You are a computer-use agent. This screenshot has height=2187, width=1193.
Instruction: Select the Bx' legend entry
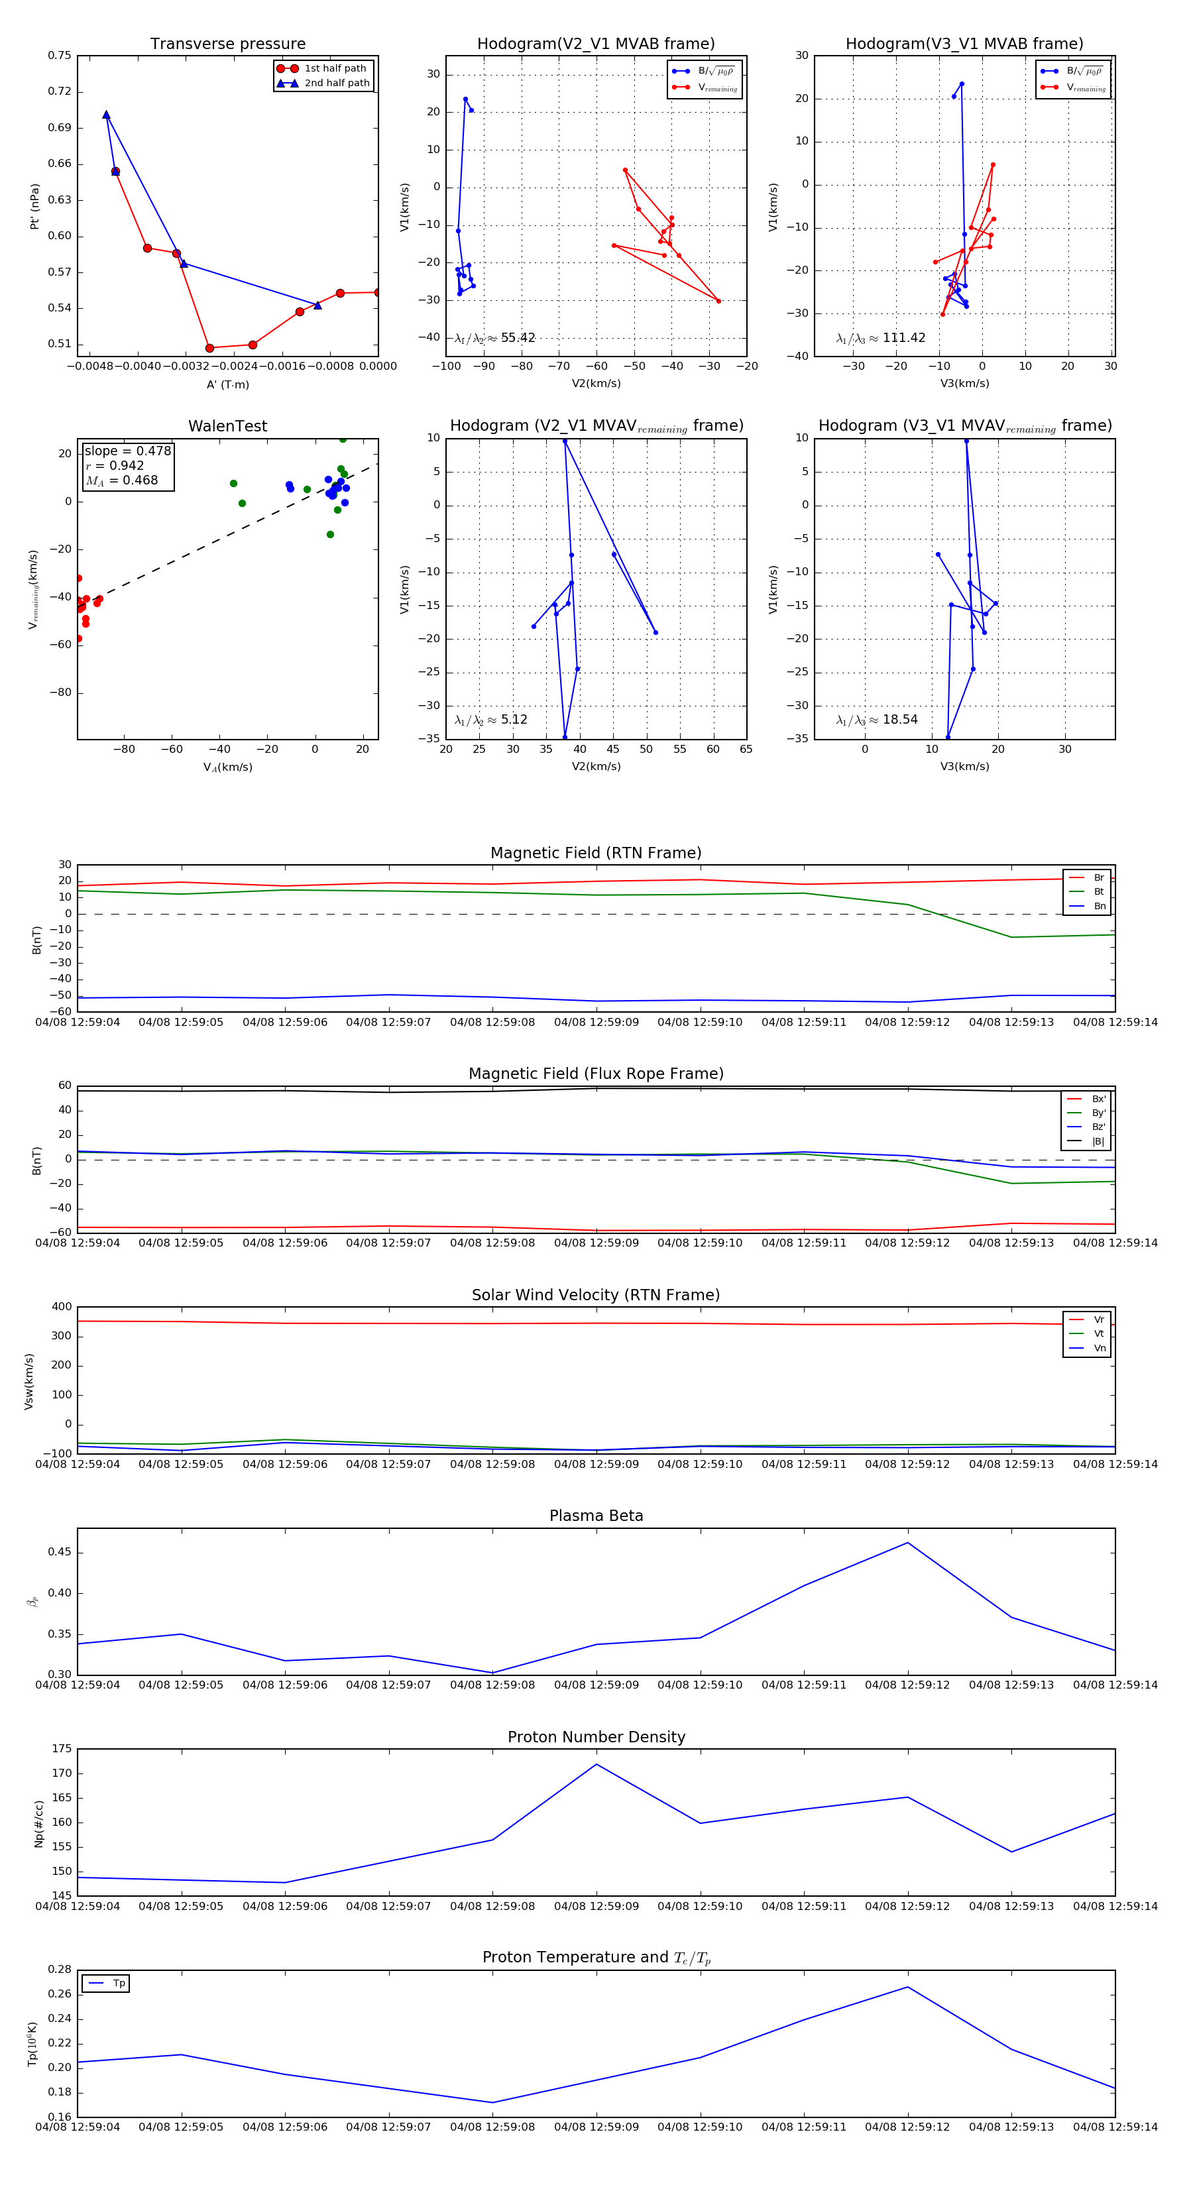click(1086, 1099)
